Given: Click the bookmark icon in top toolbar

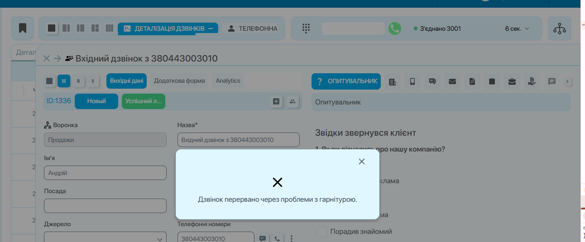Looking at the screenshot, I should click(23, 28).
